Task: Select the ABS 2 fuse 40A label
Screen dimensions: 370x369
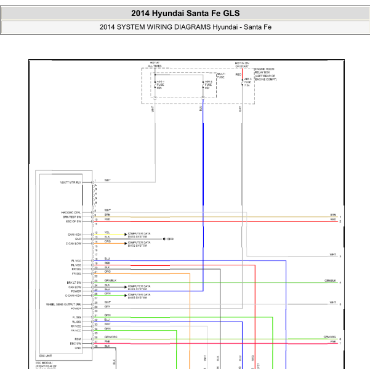Action: pos(208,85)
